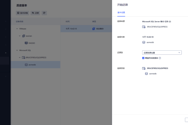Click the 版本详情 button
Image resolution: width=188 pixels, height=125 pixels.
tap(22, 13)
